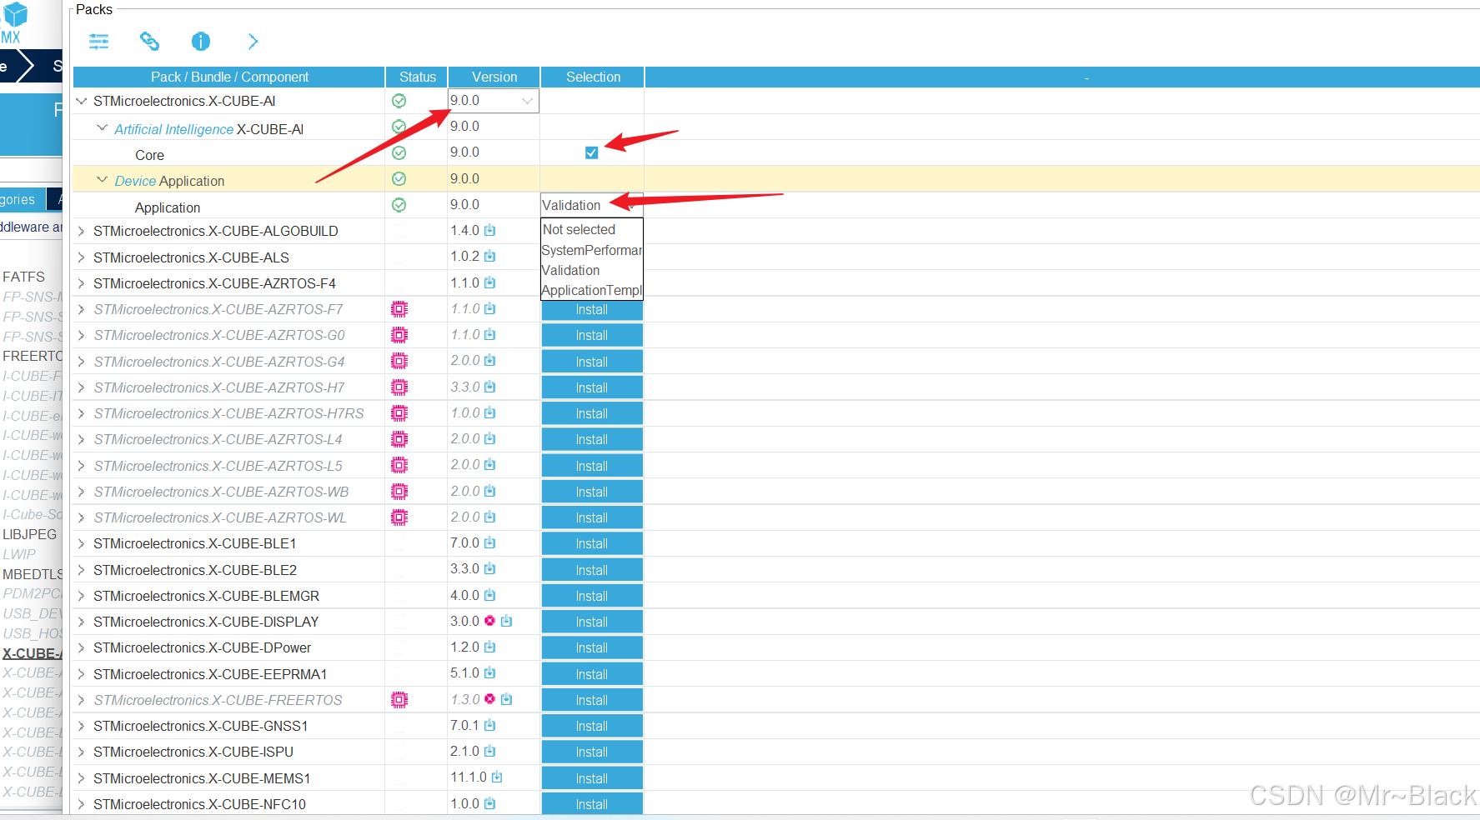
Task: Click the chip status icon for X-CUBE-AZRTOS-H7
Action: click(x=399, y=387)
